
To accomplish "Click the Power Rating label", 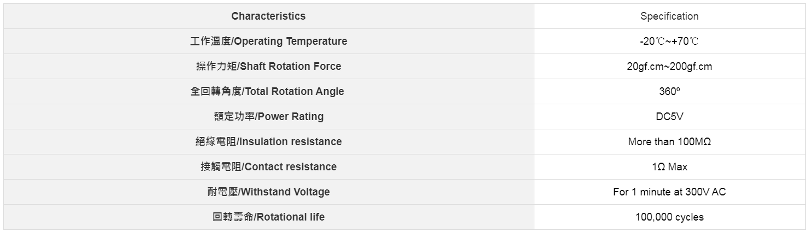I will click(x=292, y=117).
